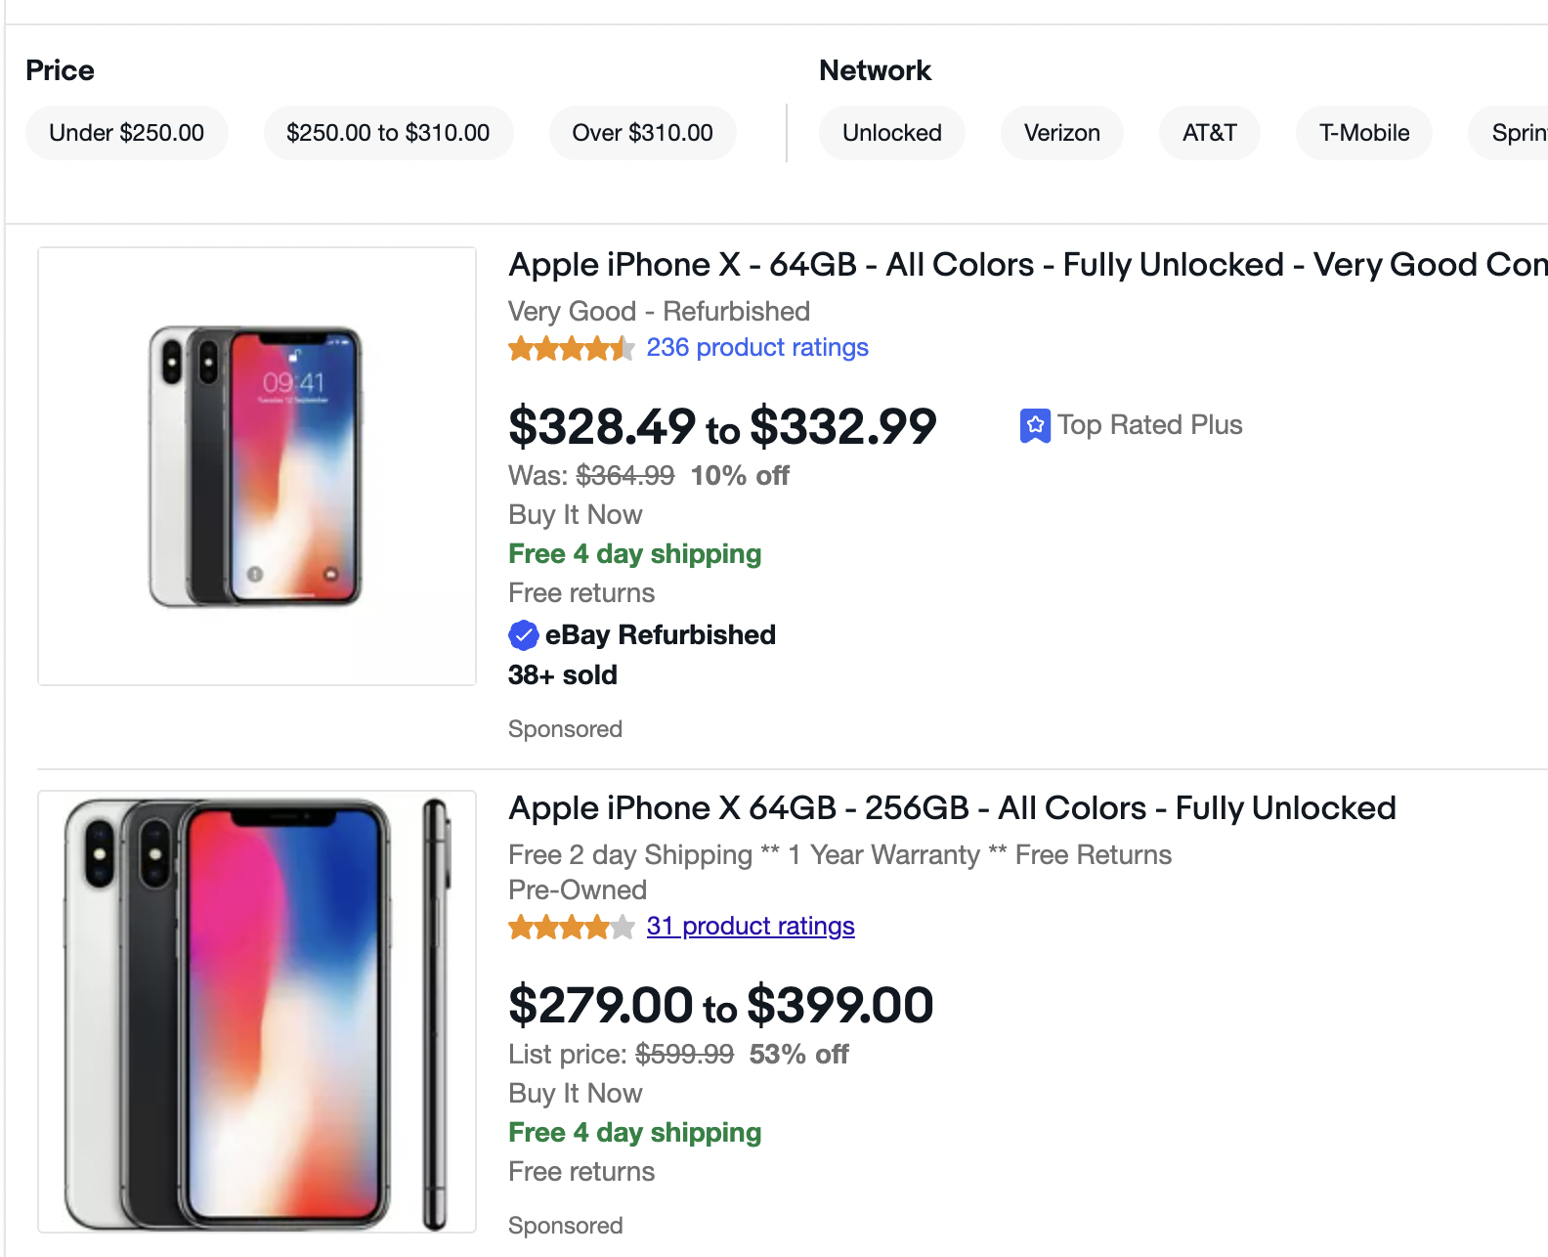Image resolution: width=1548 pixels, height=1257 pixels.
Task: Click the eBay Refurbished checkmark badge
Action: click(524, 635)
